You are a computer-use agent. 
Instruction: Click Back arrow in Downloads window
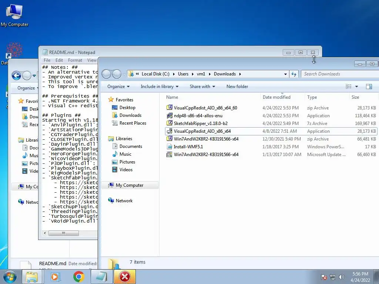(x=106, y=74)
